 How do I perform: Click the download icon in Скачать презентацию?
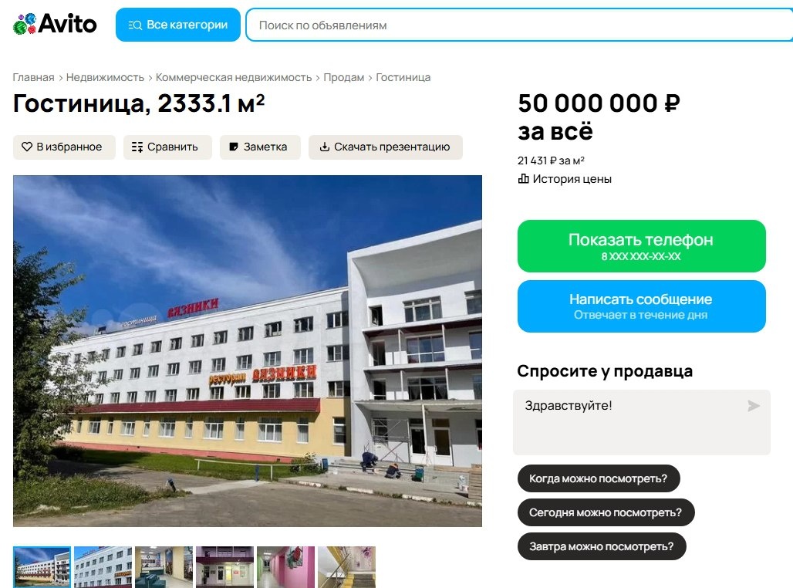[325, 147]
